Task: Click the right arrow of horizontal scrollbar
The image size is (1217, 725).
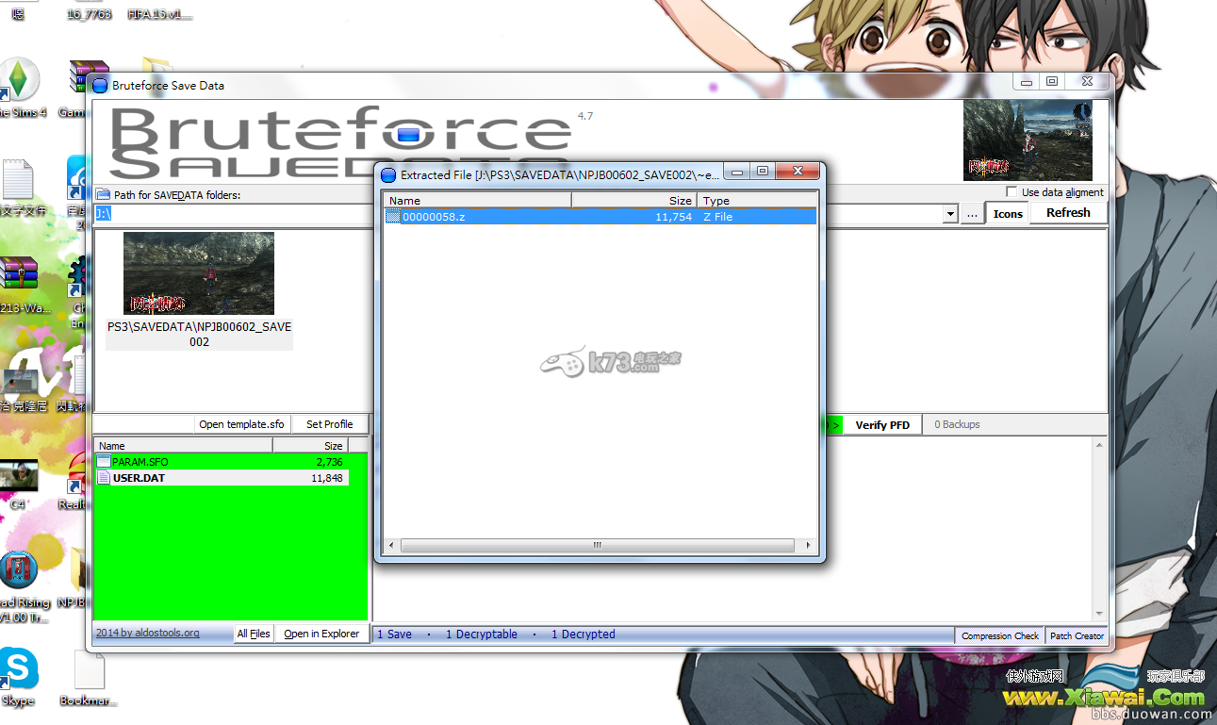Action: click(808, 546)
